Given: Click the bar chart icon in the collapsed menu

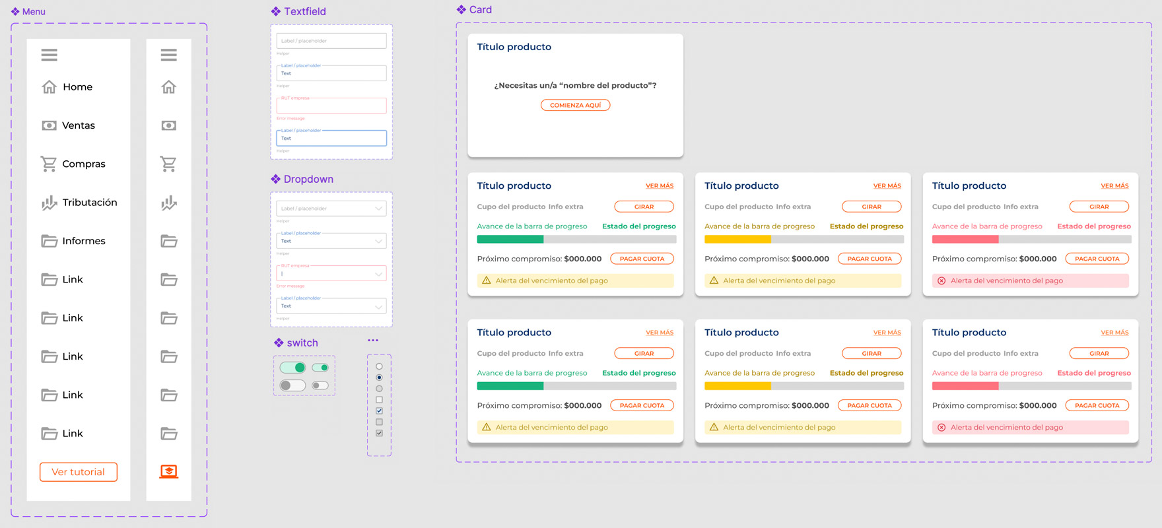Looking at the screenshot, I should point(169,203).
